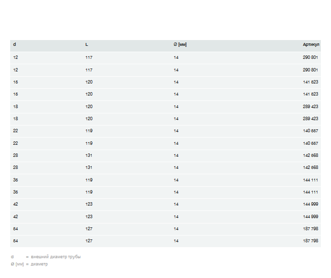Click the second "141 623" article number
Image resolution: width=331 pixels, height=278 pixels.
[310, 94]
